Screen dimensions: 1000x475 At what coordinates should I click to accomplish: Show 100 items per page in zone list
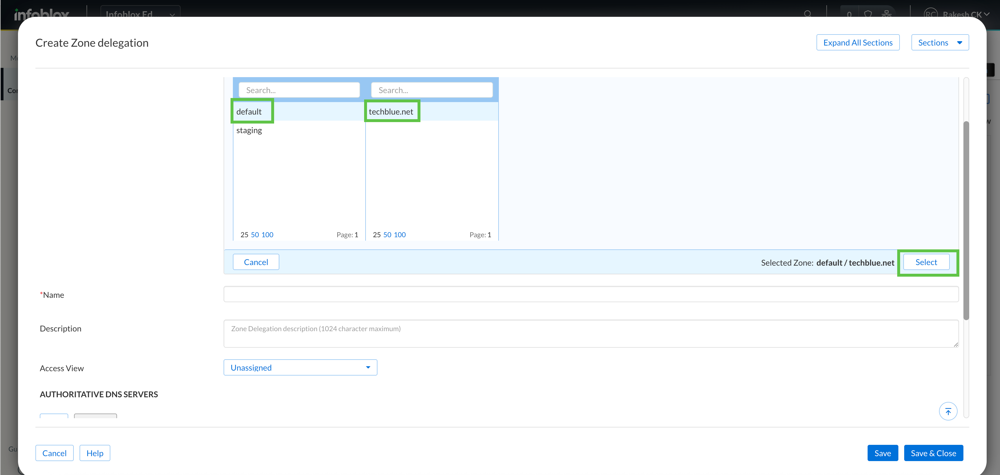pos(400,235)
